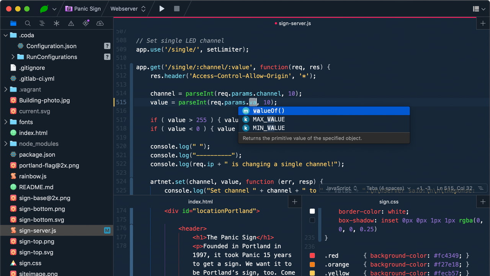Click the yellow #fecb57 color swatch

click(x=312, y=273)
